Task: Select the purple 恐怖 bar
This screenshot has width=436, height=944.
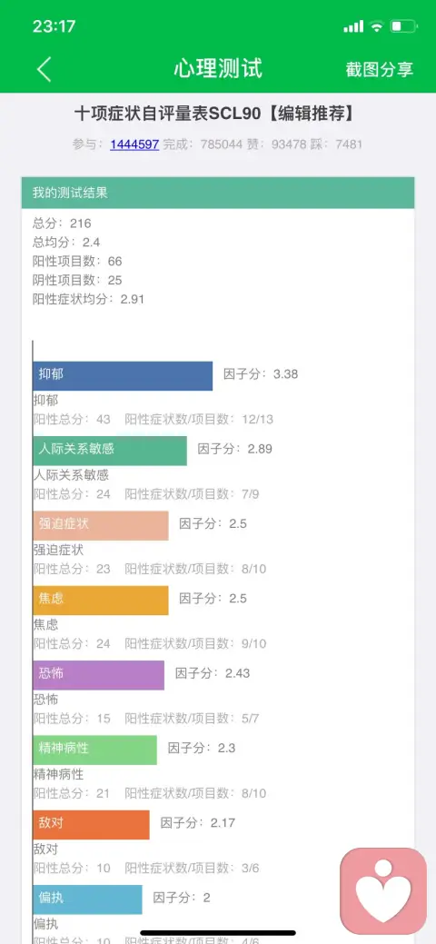Action: tap(99, 675)
